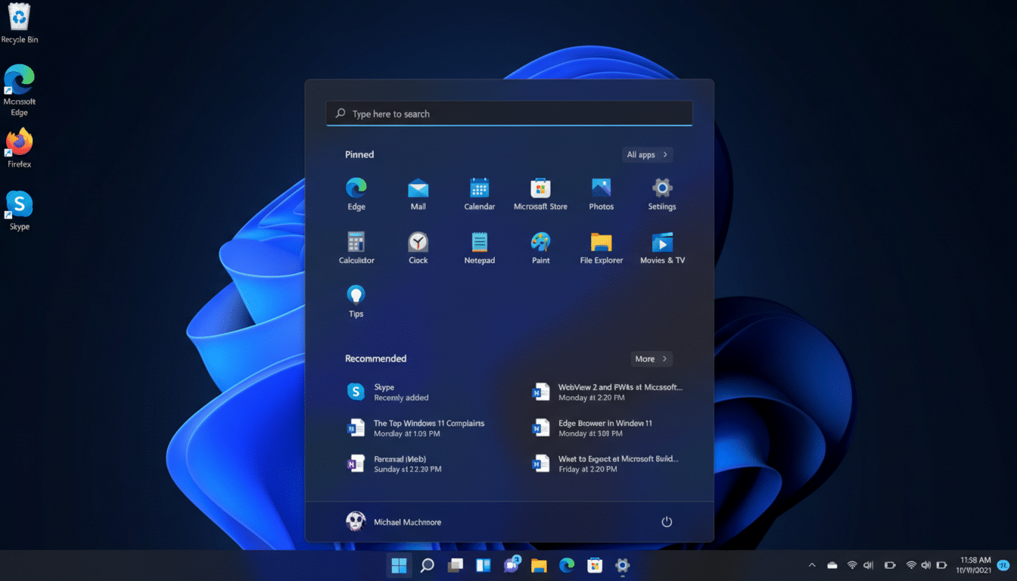The height and width of the screenshot is (581, 1017).
Task: Show More recommended items
Action: point(652,359)
